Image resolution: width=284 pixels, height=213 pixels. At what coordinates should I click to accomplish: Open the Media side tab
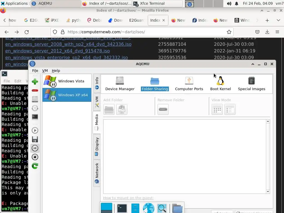tap(97, 122)
